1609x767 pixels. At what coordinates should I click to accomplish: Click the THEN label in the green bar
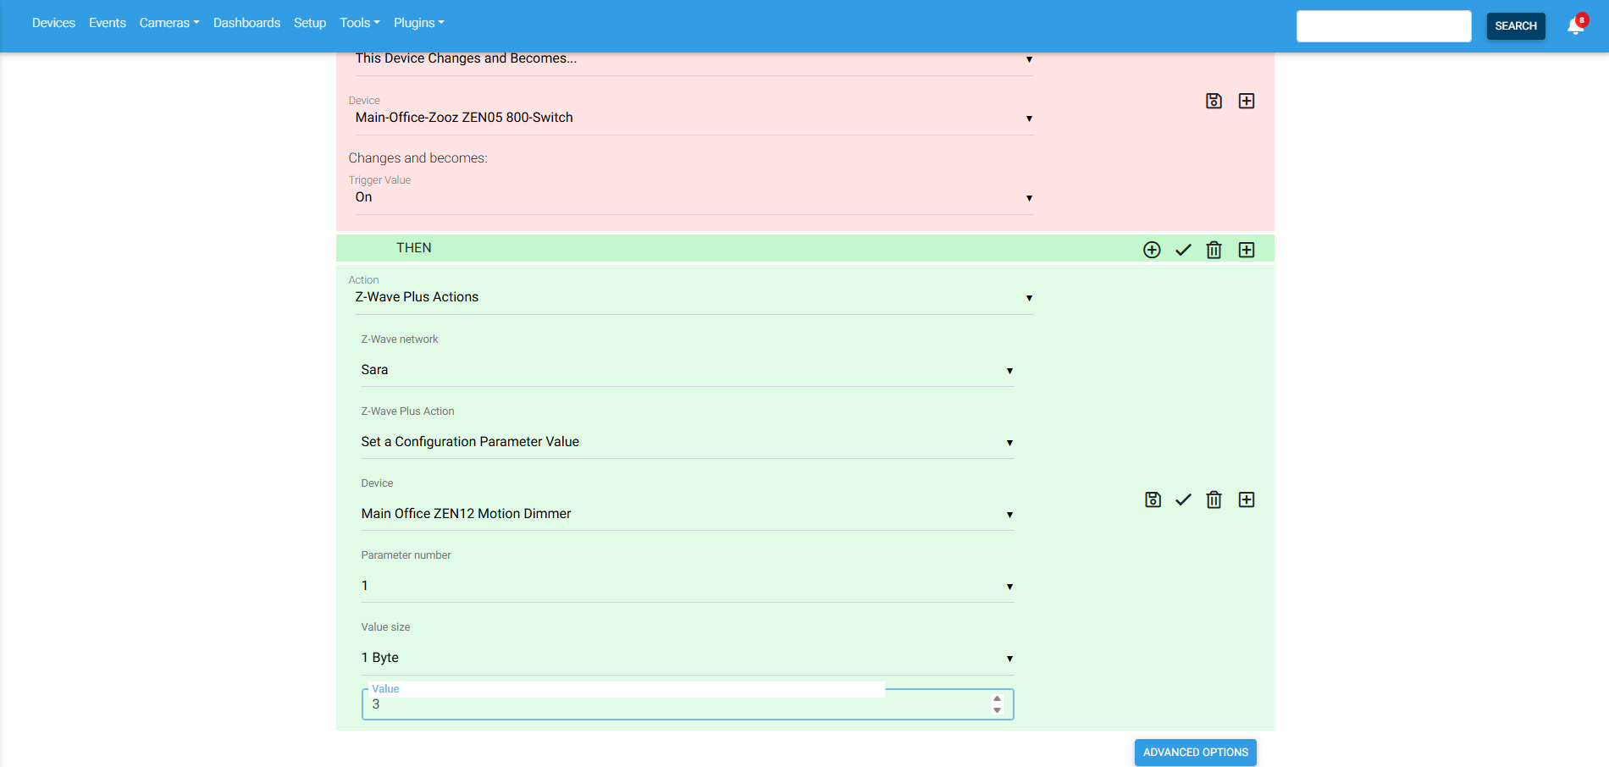click(414, 248)
